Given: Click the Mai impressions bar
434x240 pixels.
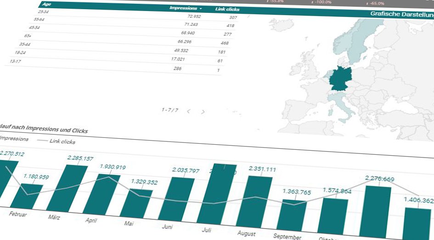Looking at the screenshot, I should pos(136,204).
